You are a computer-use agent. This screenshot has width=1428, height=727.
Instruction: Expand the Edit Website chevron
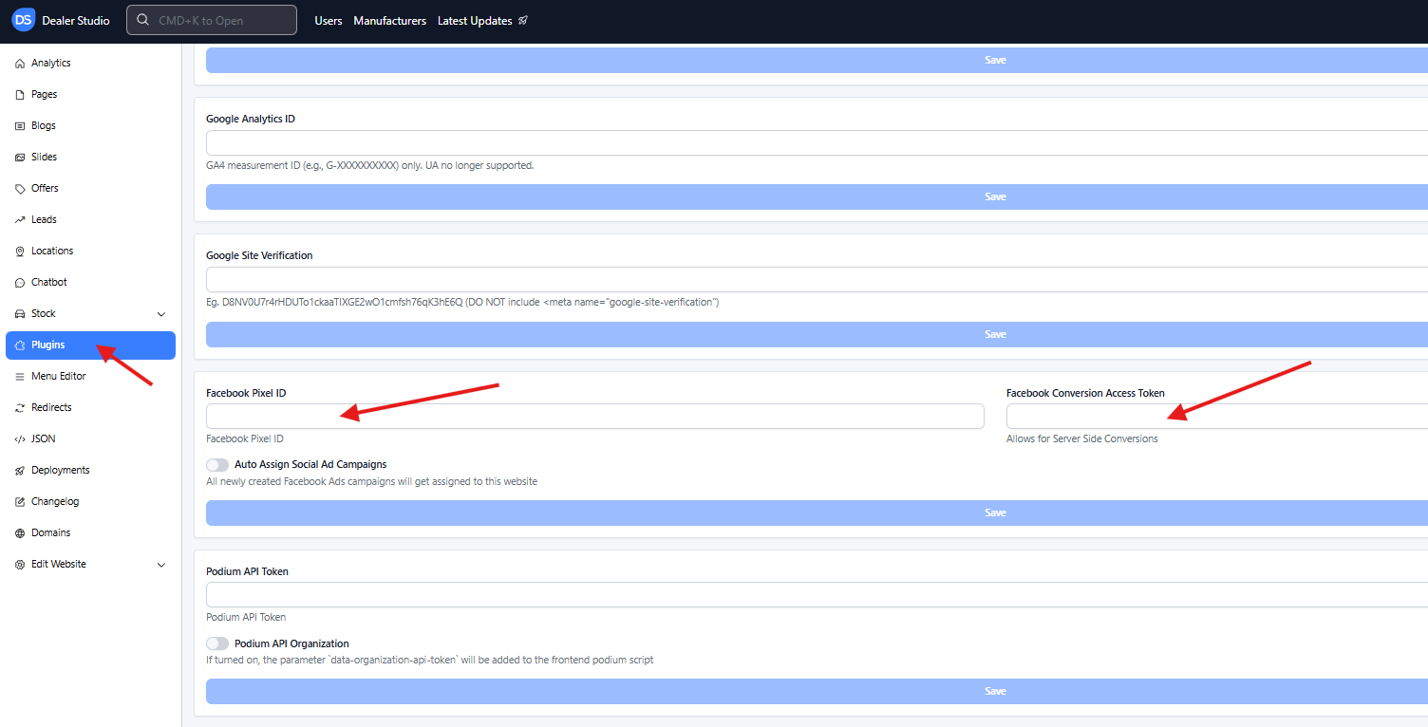[x=161, y=565]
